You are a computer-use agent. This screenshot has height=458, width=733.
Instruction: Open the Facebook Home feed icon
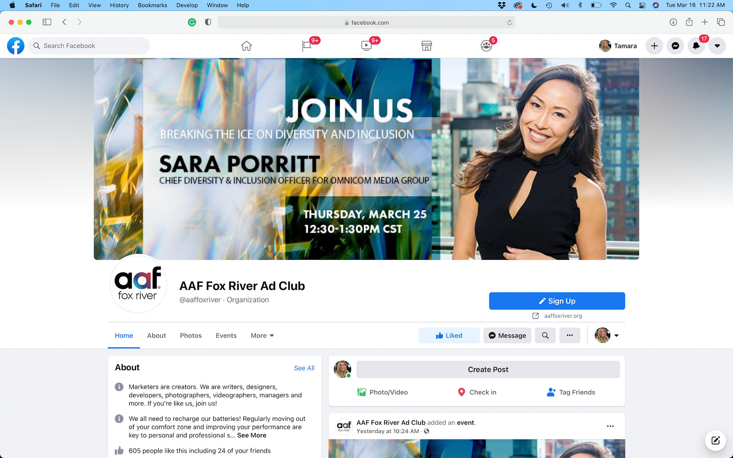pyautogui.click(x=246, y=46)
